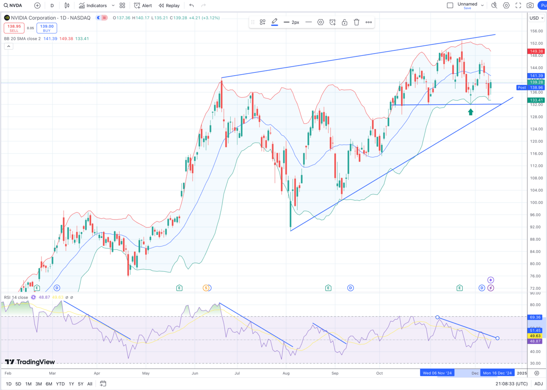Click the purple lightning event marker
The width and height of the screenshot is (547, 390).
(491, 288)
